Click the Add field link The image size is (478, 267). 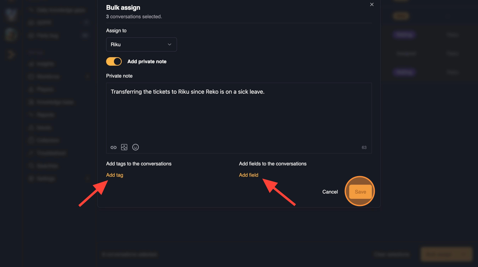248,175
